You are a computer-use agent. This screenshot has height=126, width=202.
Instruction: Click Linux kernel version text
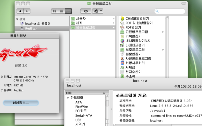(172, 106)
